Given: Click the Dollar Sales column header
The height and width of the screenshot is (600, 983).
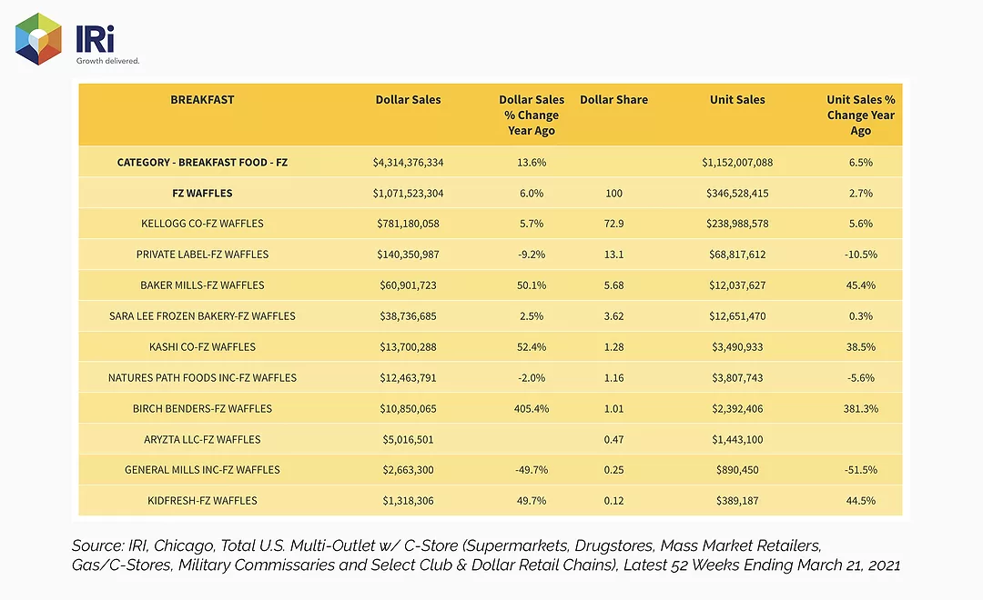Looking at the screenshot, I should click(x=408, y=100).
